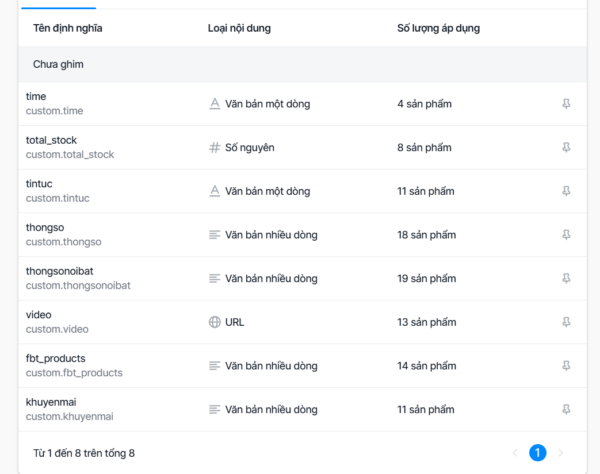This screenshot has height=474, width=600.
Task: Pin the time metafield definition
Action: (566, 103)
